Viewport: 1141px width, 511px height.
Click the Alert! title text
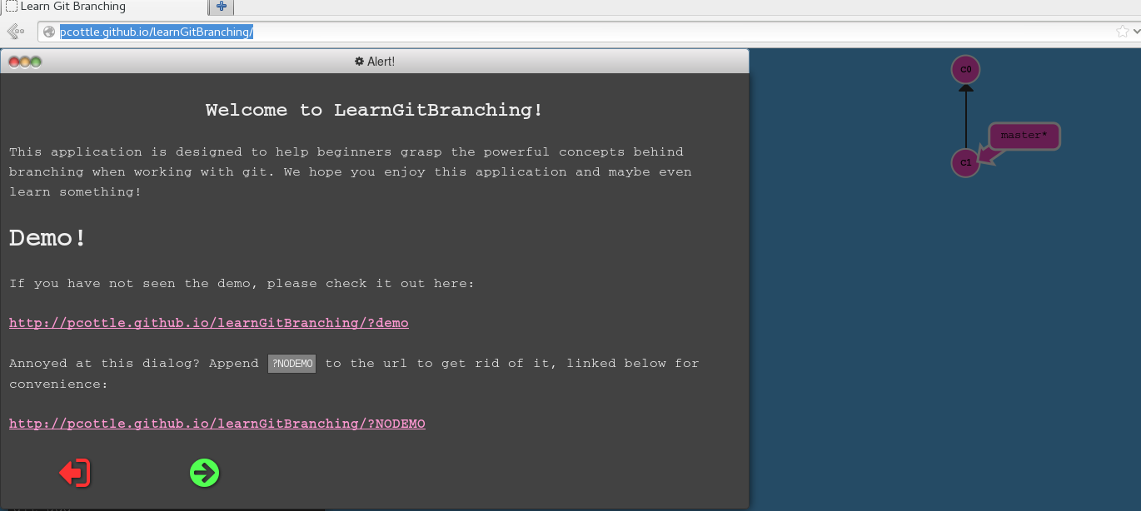coord(381,62)
